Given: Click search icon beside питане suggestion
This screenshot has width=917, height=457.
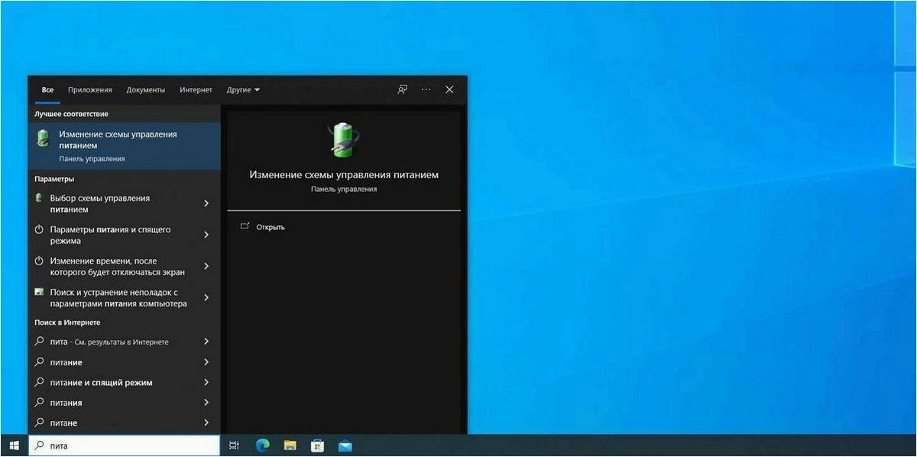Looking at the screenshot, I should tap(40, 423).
